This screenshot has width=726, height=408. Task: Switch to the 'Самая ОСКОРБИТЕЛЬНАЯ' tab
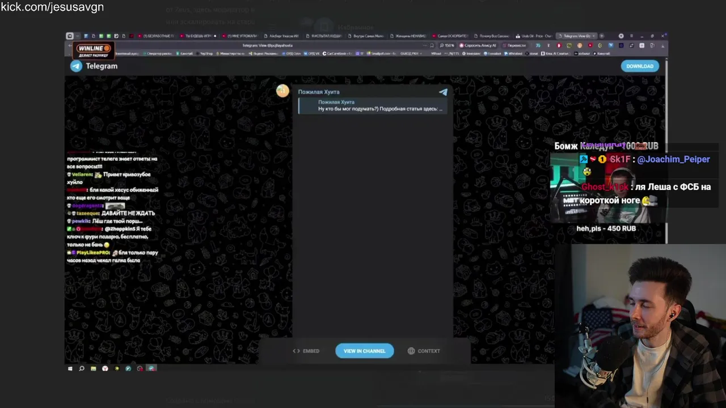point(450,36)
